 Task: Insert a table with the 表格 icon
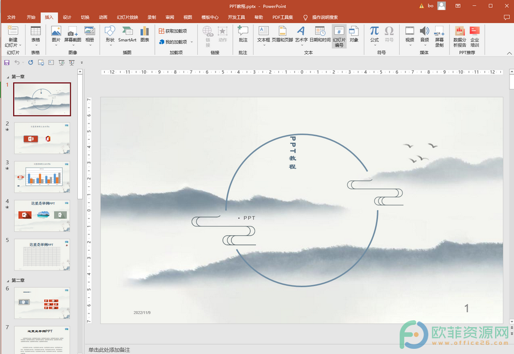pyautogui.click(x=35, y=35)
